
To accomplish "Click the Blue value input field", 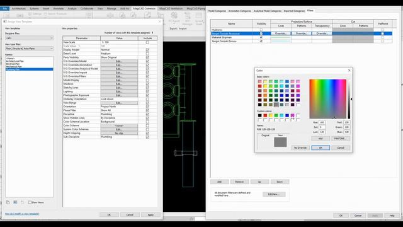I will tap(347, 132).
